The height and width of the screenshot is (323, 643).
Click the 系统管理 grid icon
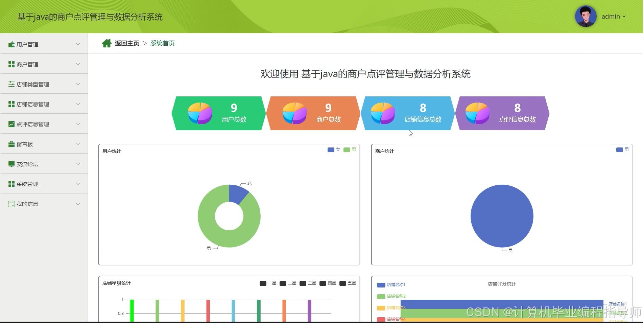[x=11, y=184]
